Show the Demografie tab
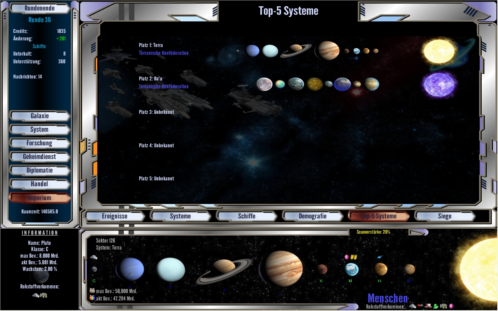 (312, 216)
